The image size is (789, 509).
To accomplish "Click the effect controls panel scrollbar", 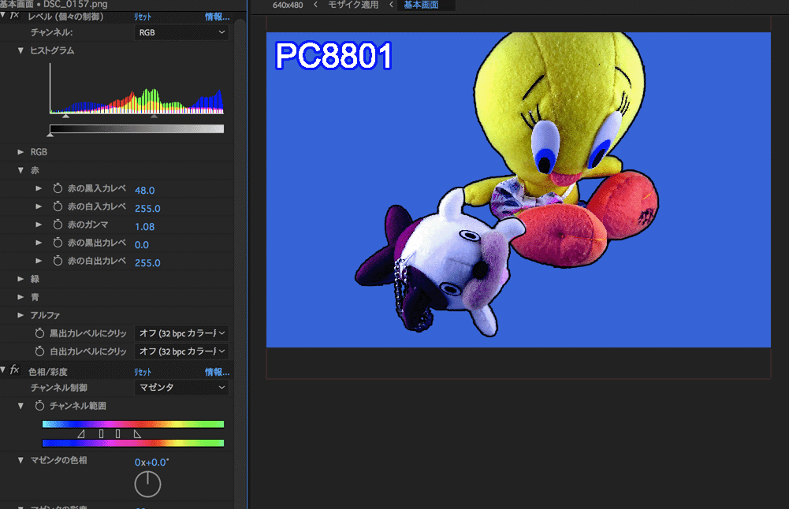I will 240,262.
